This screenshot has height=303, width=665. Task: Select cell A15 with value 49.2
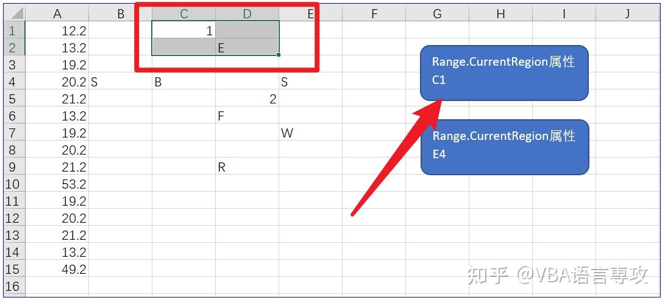(x=58, y=269)
